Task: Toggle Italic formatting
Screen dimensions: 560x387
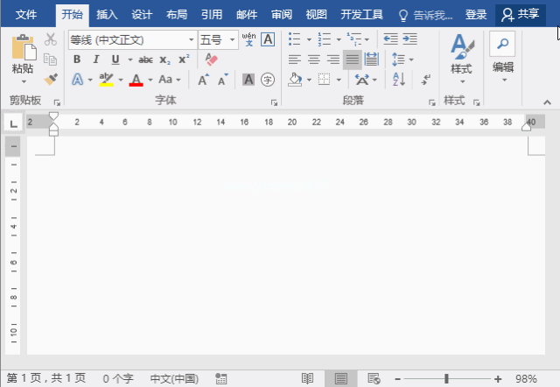Action: click(x=94, y=60)
